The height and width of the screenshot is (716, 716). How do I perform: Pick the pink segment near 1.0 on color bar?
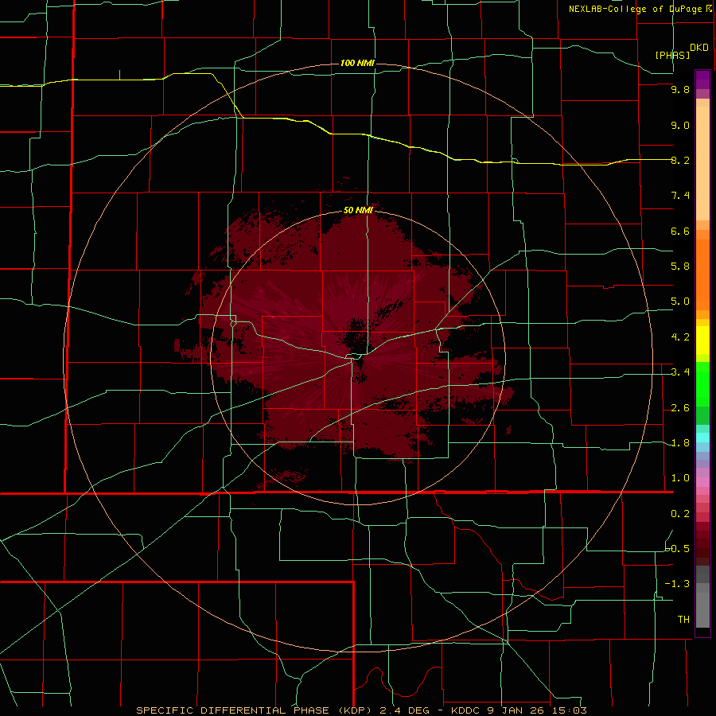[x=702, y=481]
